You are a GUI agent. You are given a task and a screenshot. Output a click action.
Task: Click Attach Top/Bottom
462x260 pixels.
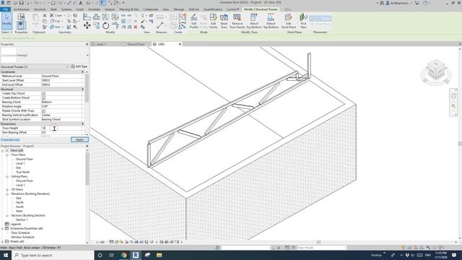tap(253, 21)
